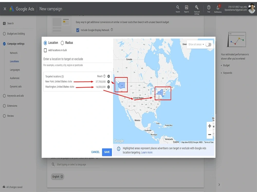Remove New York state from targeted locations

pyautogui.click(x=108, y=82)
